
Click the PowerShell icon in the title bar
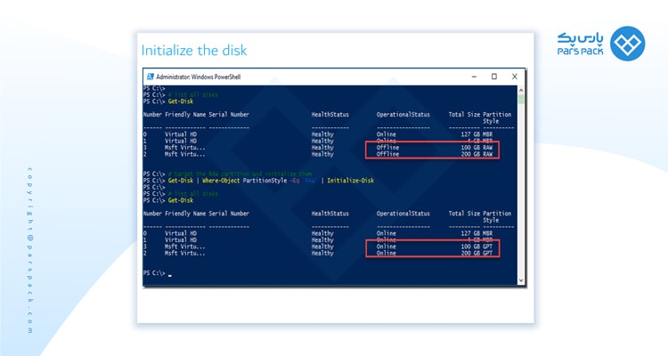coord(150,77)
